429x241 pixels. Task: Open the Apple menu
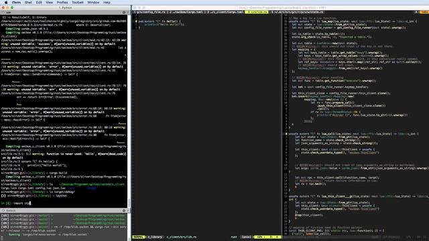point(6,3)
